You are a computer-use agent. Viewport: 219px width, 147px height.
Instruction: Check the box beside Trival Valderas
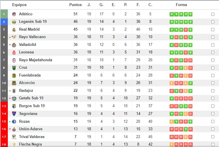pos(213,137)
